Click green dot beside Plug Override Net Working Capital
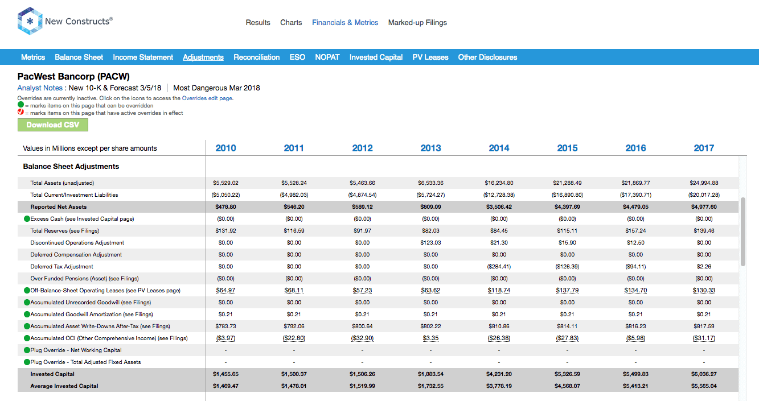The width and height of the screenshot is (759, 401). [x=27, y=350]
